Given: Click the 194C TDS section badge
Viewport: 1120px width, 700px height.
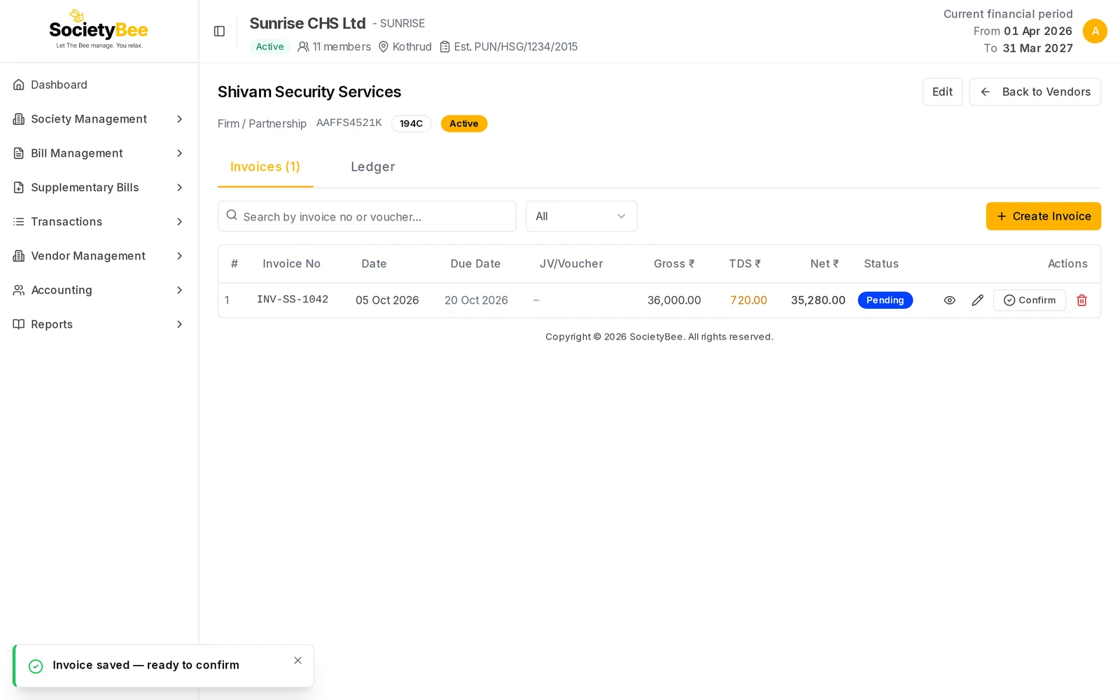Looking at the screenshot, I should (x=411, y=124).
